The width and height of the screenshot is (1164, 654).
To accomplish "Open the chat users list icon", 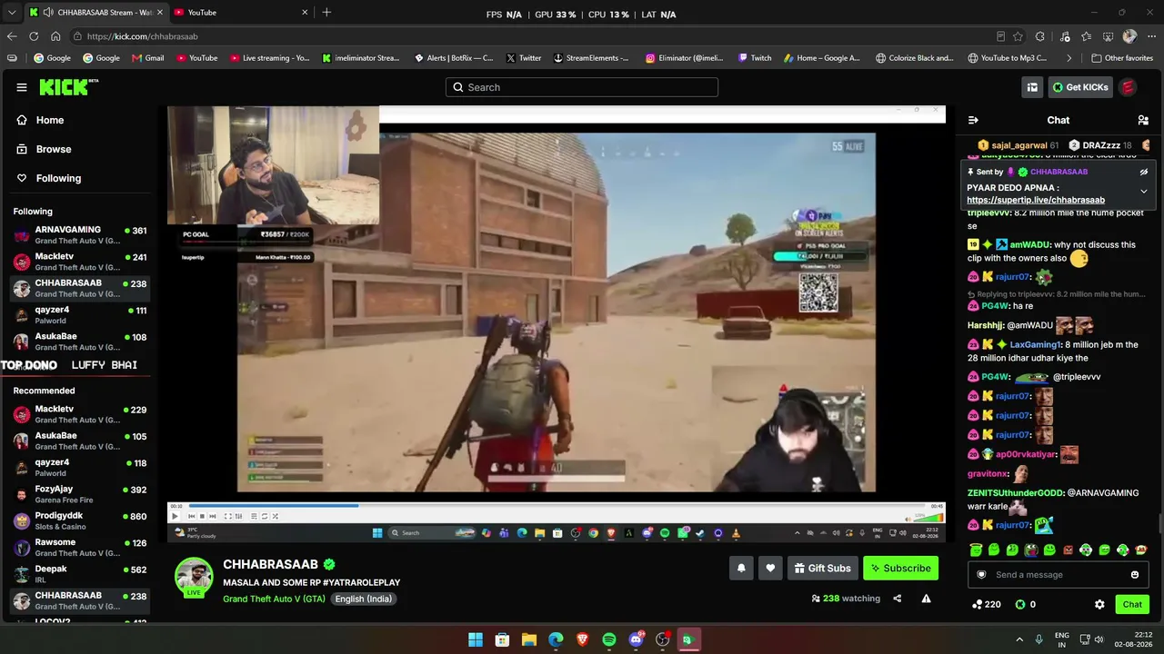I will coord(1143,120).
